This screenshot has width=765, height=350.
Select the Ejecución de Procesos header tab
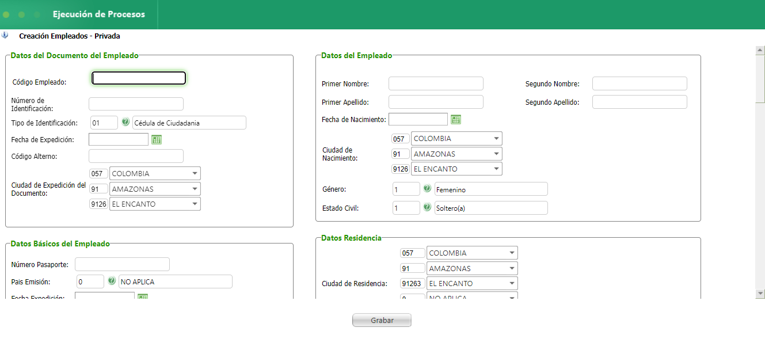[98, 14]
